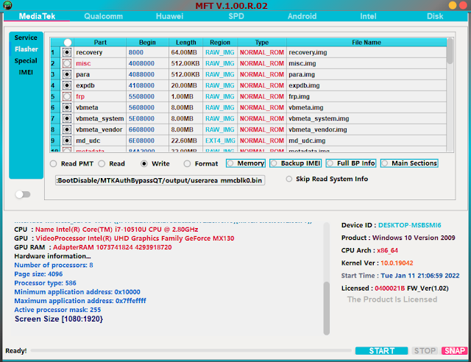Click the misc.img file name cell

pyautogui.click(x=366, y=63)
